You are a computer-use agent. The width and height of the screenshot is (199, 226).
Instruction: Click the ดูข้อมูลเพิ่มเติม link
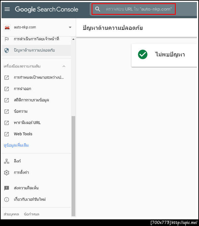(16, 145)
